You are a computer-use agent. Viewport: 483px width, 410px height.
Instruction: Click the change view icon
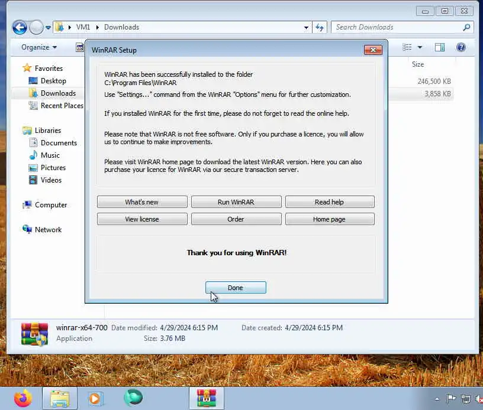tap(407, 47)
